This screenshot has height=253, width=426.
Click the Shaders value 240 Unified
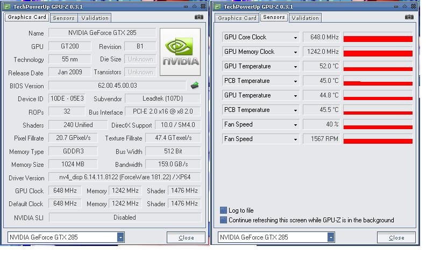(x=78, y=125)
